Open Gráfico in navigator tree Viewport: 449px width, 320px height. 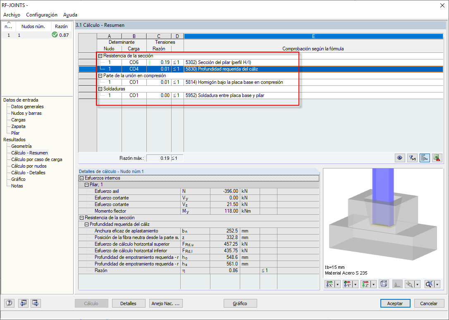point(18,179)
